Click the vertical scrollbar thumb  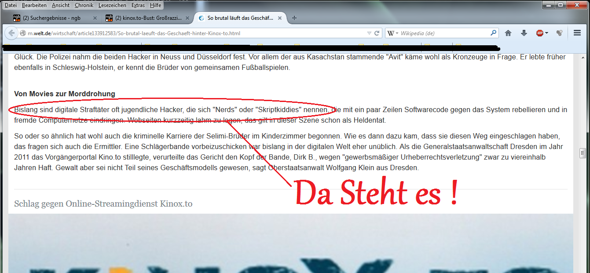pyautogui.click(x=583, y=153)
